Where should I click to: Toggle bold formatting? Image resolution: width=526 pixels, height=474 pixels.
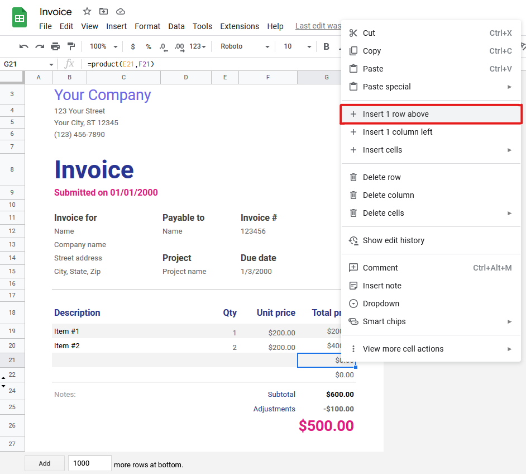tap(326, 46)
